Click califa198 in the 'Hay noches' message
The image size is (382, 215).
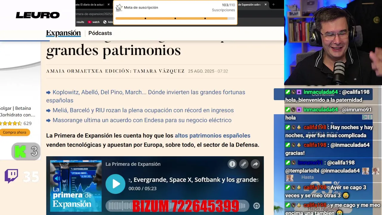(315, 127)
